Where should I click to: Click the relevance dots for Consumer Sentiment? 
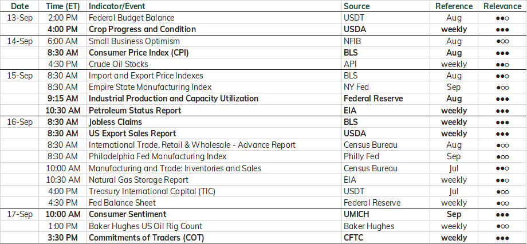pos(502,215)
